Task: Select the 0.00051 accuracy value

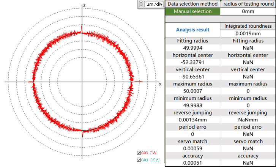Action: tap(192, 163)
